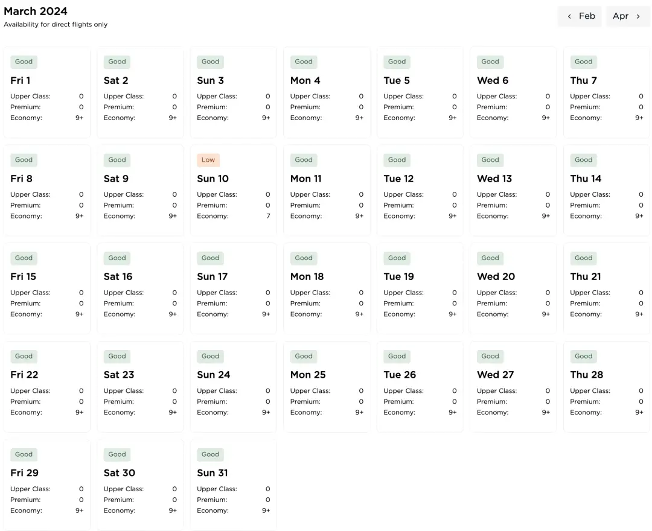Click Premium label on Sat 23
Image resolution: width=652 pixels, height=531 pixels.
(119, 402)
